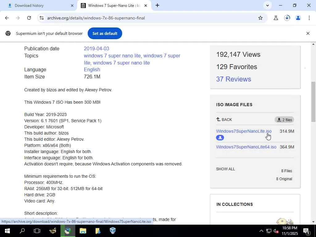Open the clock showing 10:58 PM
316x237 pixels.
289,231
